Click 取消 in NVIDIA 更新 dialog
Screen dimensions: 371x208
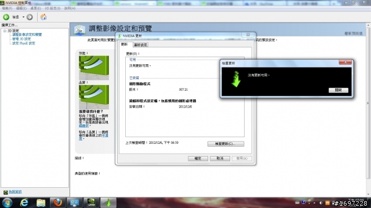click(220, 158)
